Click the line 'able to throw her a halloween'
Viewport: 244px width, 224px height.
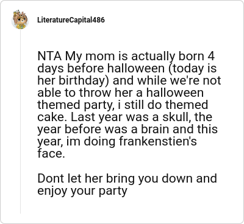120,93
